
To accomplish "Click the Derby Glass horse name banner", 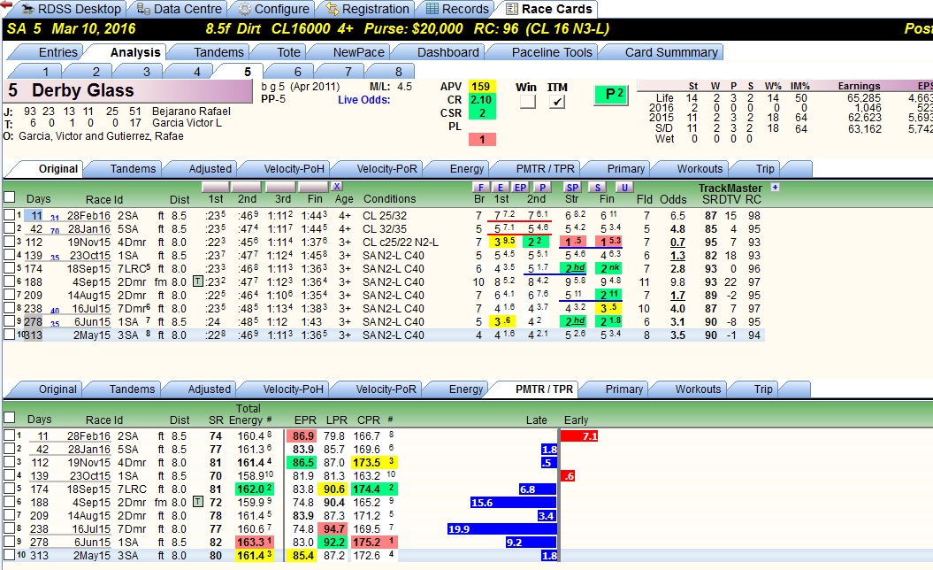I will point(129,90).
